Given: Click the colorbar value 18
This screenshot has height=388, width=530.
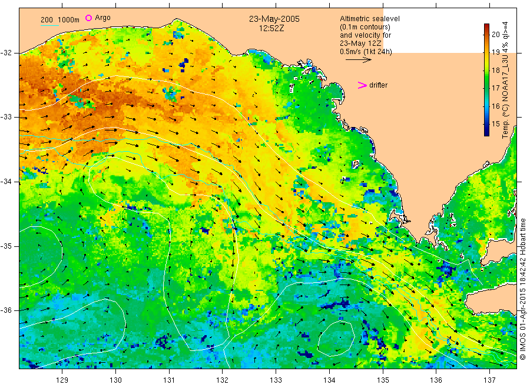Looking at the screenshot, I should (x=495, y=70).
